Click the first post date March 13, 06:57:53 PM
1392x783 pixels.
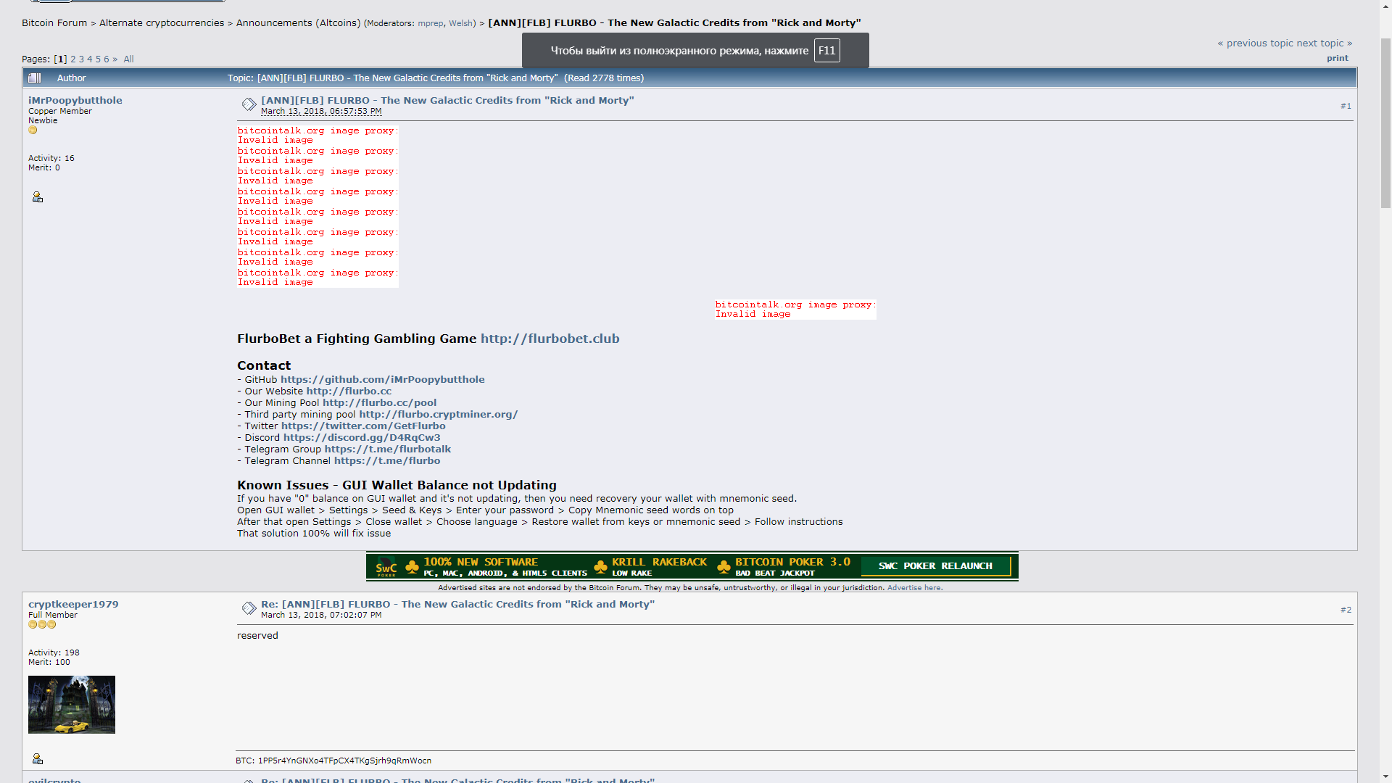(x=321, y=112)
